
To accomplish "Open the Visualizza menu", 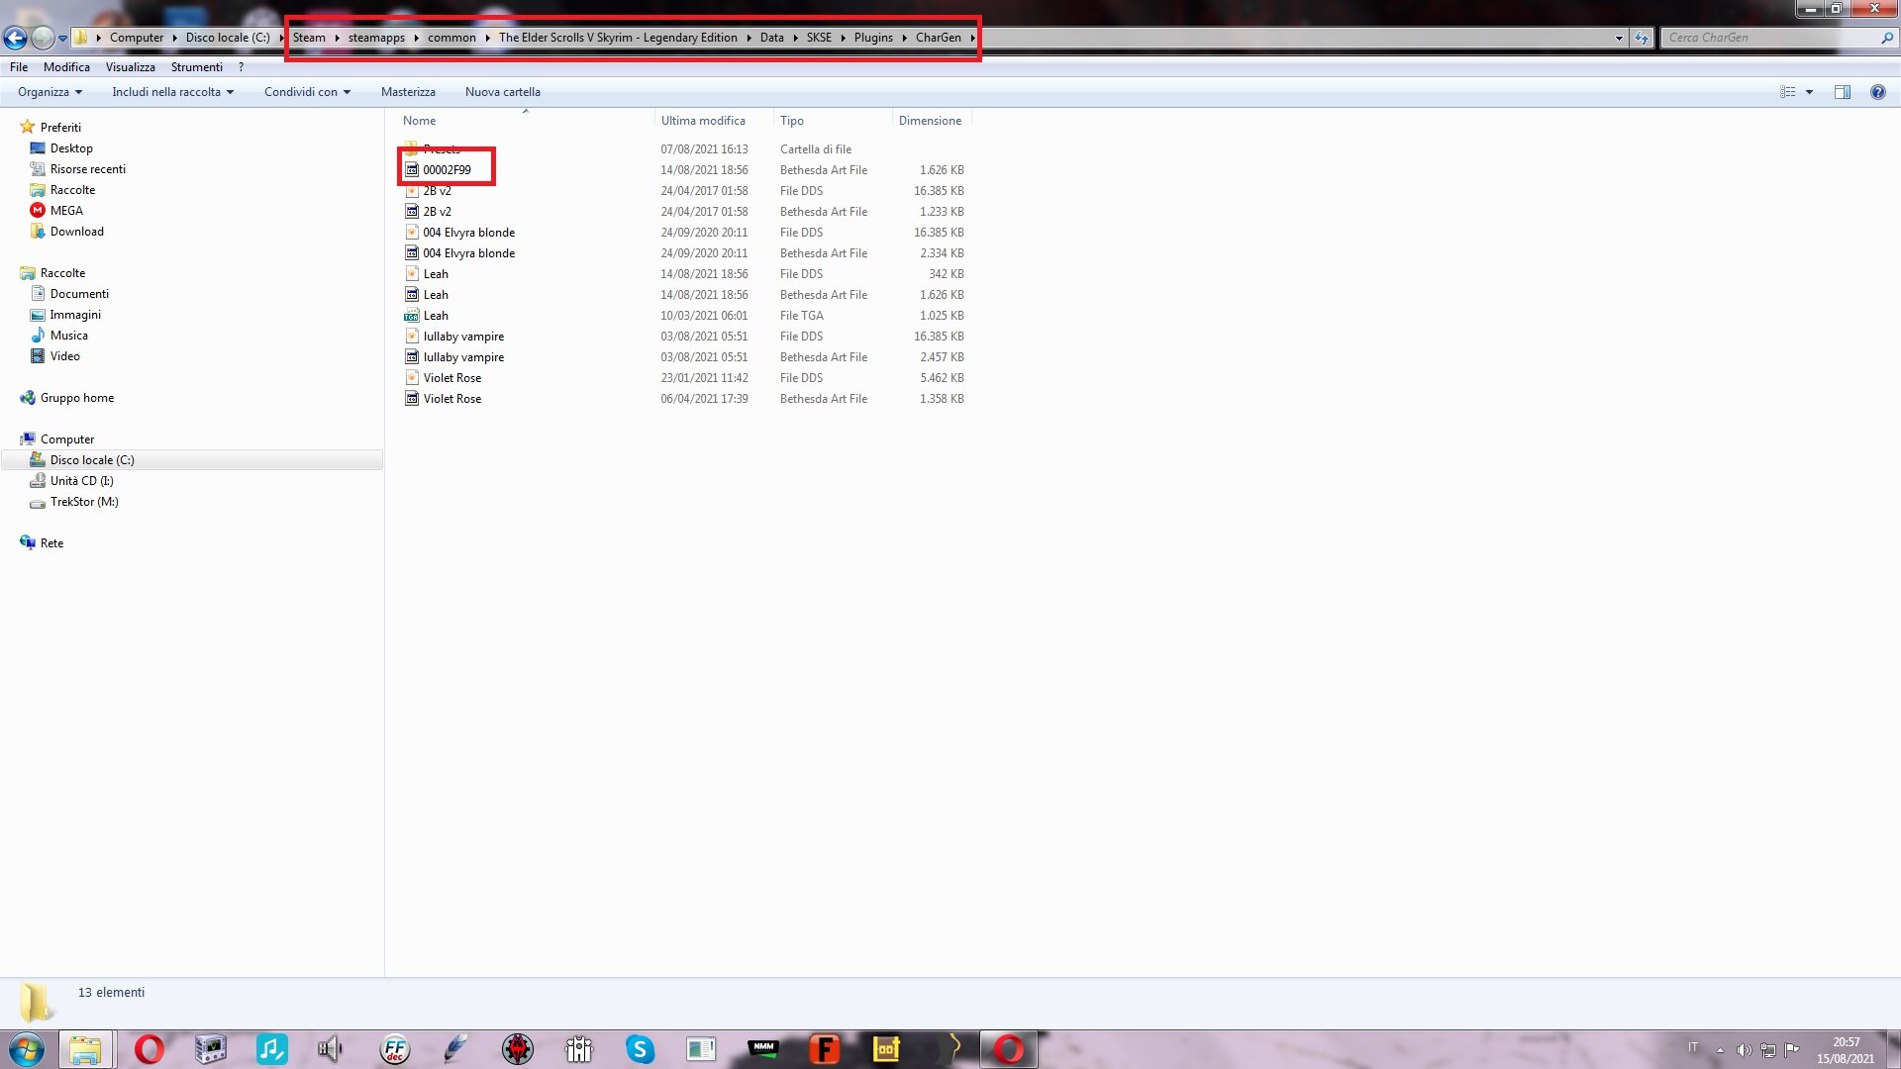I will coord(131,67).
